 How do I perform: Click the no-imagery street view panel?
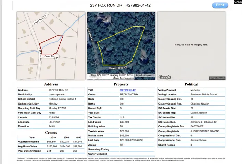(191, 45)
